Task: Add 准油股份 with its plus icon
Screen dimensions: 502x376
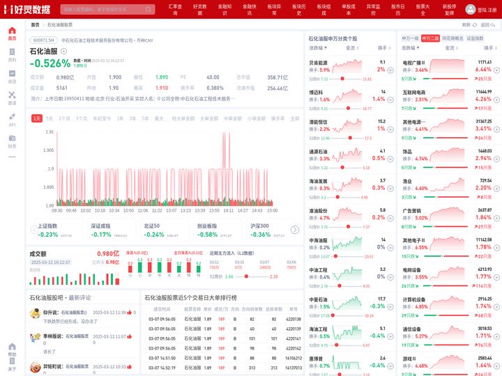Action: coord(390,218)
